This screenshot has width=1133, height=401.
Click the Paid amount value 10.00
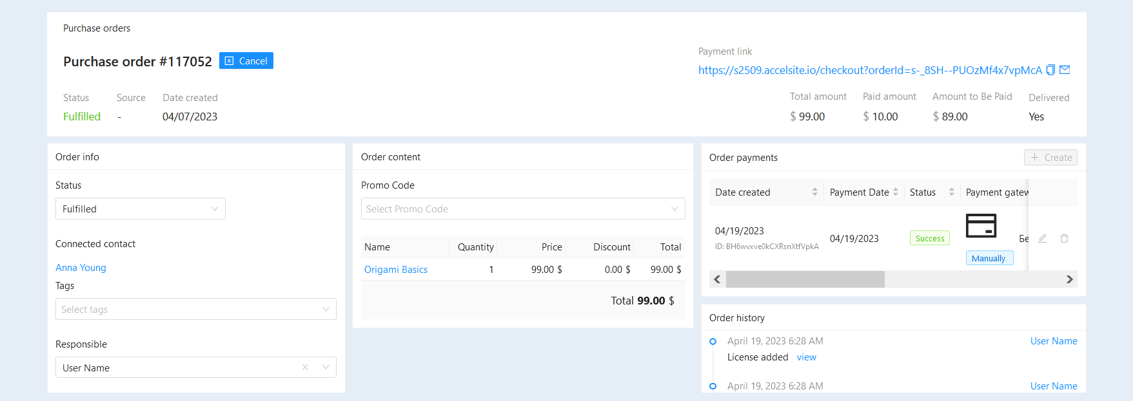click(885, 117)
